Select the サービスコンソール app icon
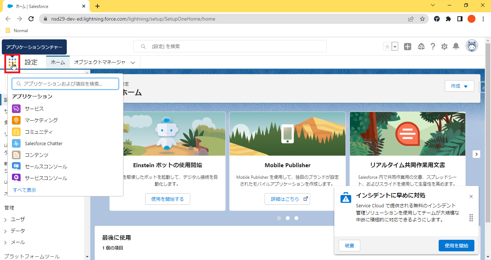Screen dimensions: 491x260 click(16, 178)
